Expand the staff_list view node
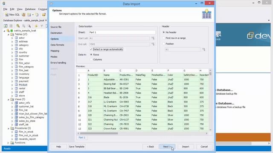273x153 pixels. tap(12, 125)
